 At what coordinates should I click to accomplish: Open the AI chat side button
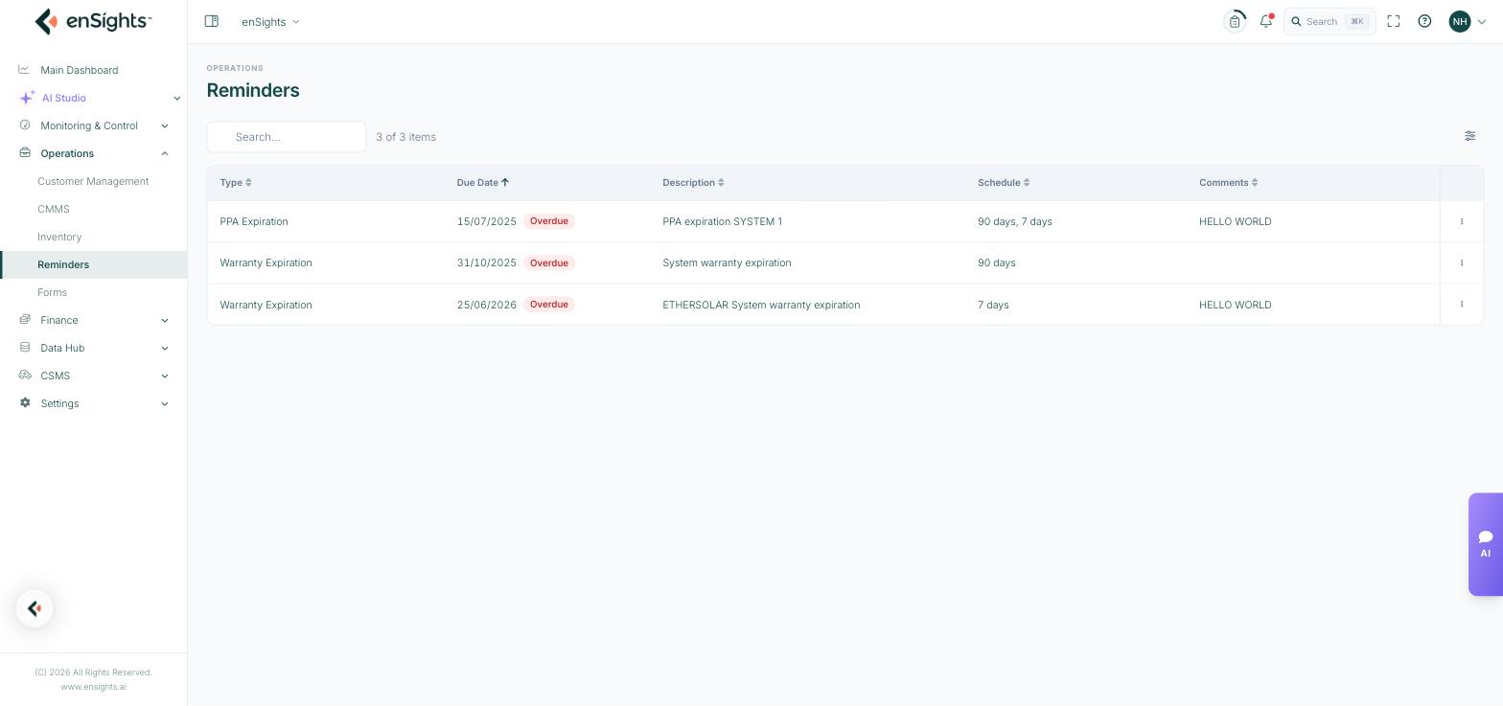(1486, 544)
